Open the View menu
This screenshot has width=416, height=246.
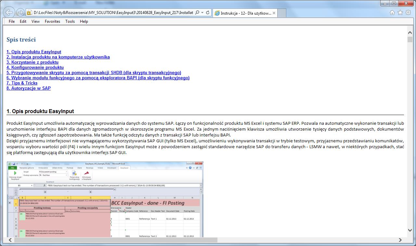click(35, 21)
